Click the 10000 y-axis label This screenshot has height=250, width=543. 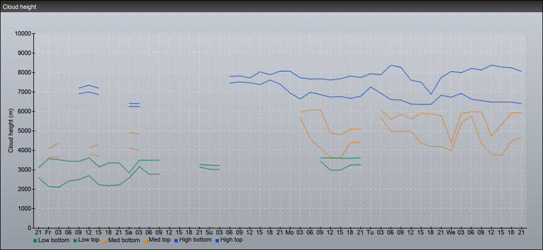tap(23, 34)
